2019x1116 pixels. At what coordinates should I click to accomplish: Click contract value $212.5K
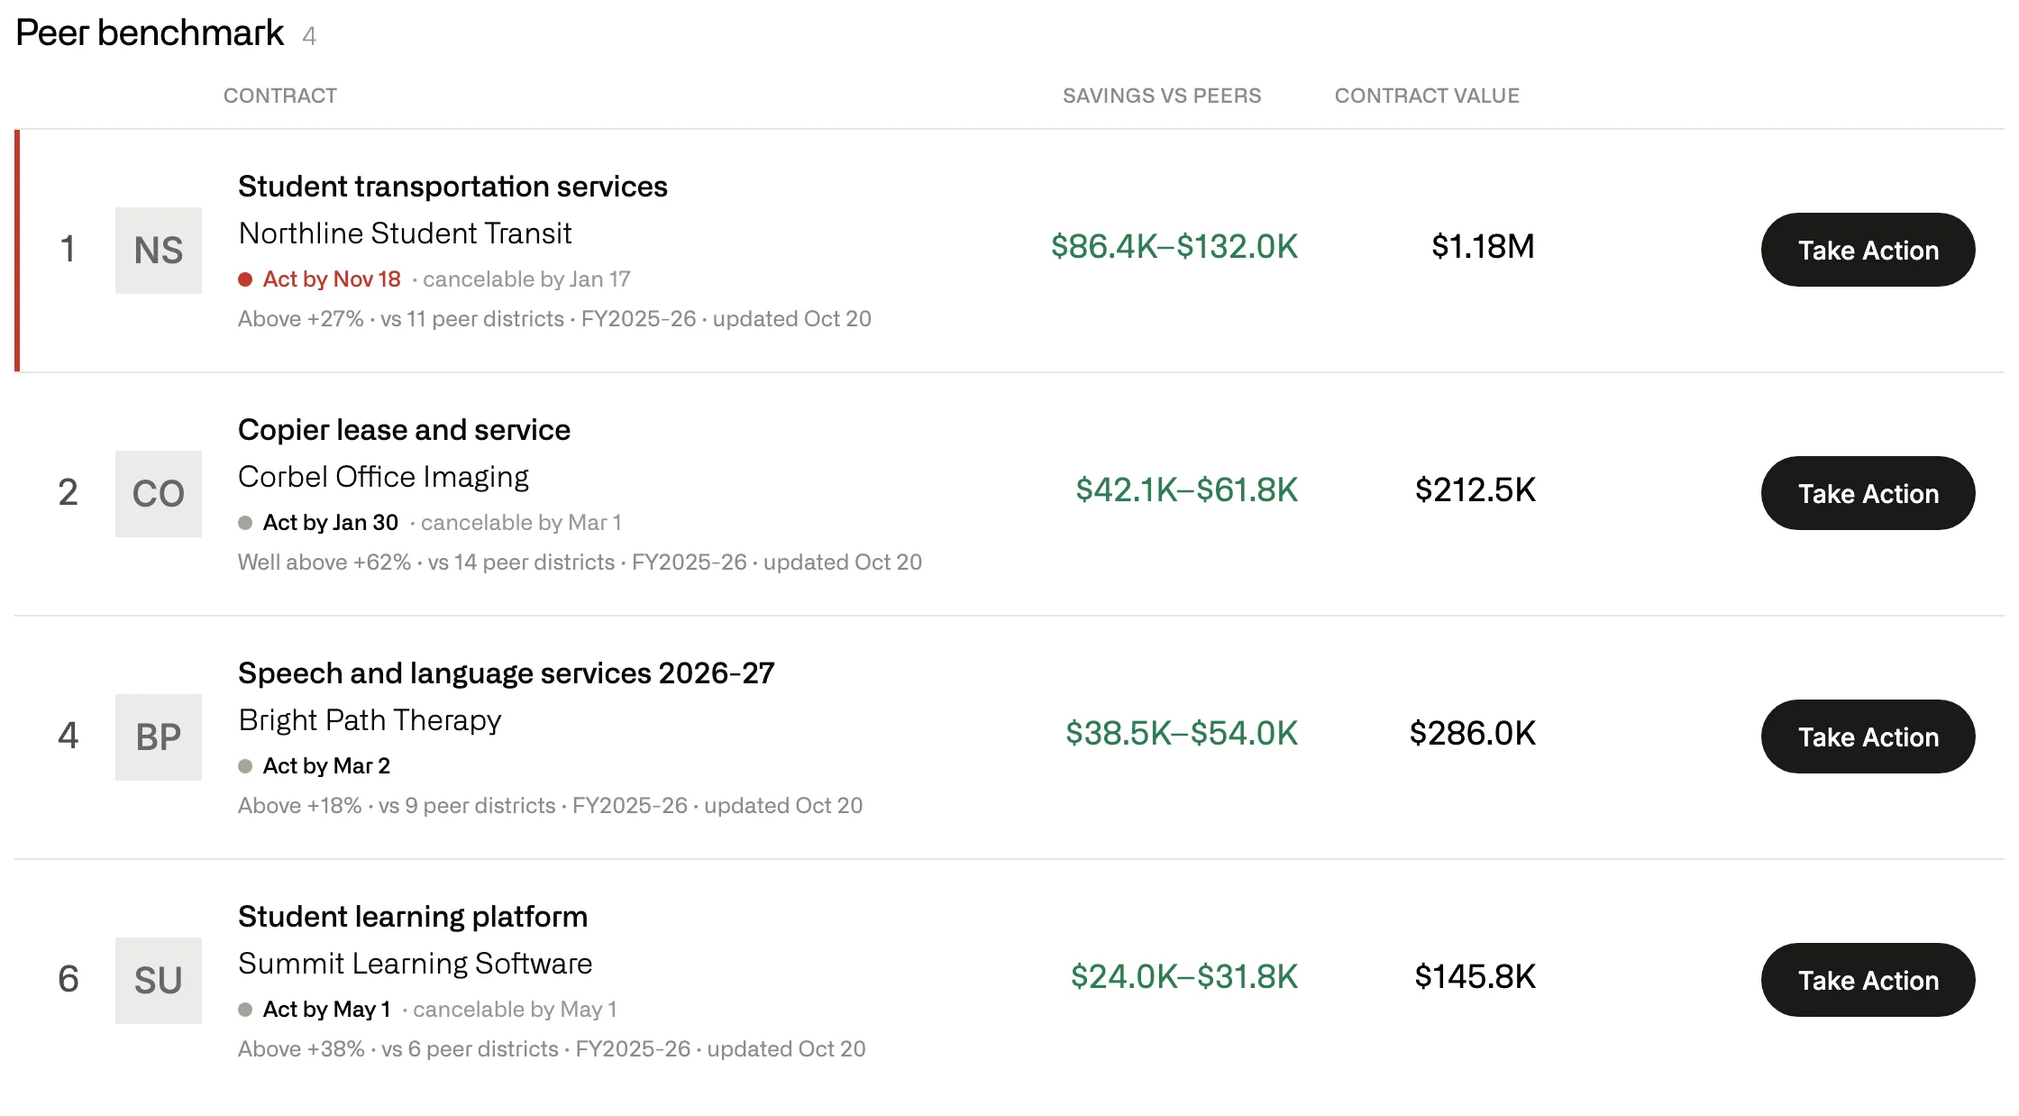(x=1475, y=489)
